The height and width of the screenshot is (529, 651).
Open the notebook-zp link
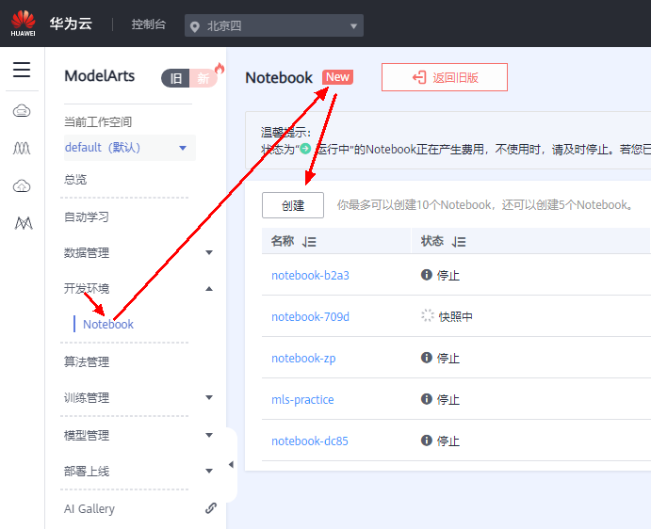click(303, 358)
